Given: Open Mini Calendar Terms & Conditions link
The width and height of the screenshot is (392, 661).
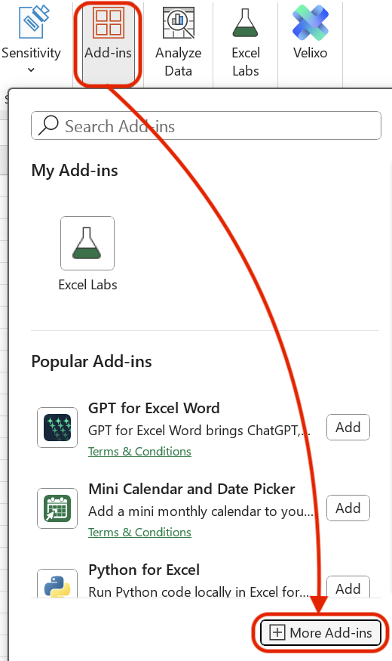Looking at the screenshot, I should pyautogui.click(x=139, y=533).
